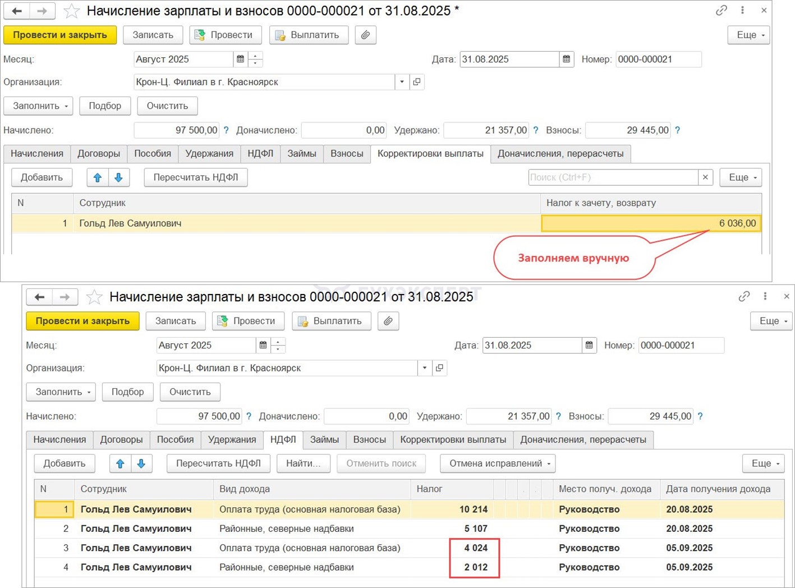Open calendar picker beside Месяц in the upper window

coord(240,59)
